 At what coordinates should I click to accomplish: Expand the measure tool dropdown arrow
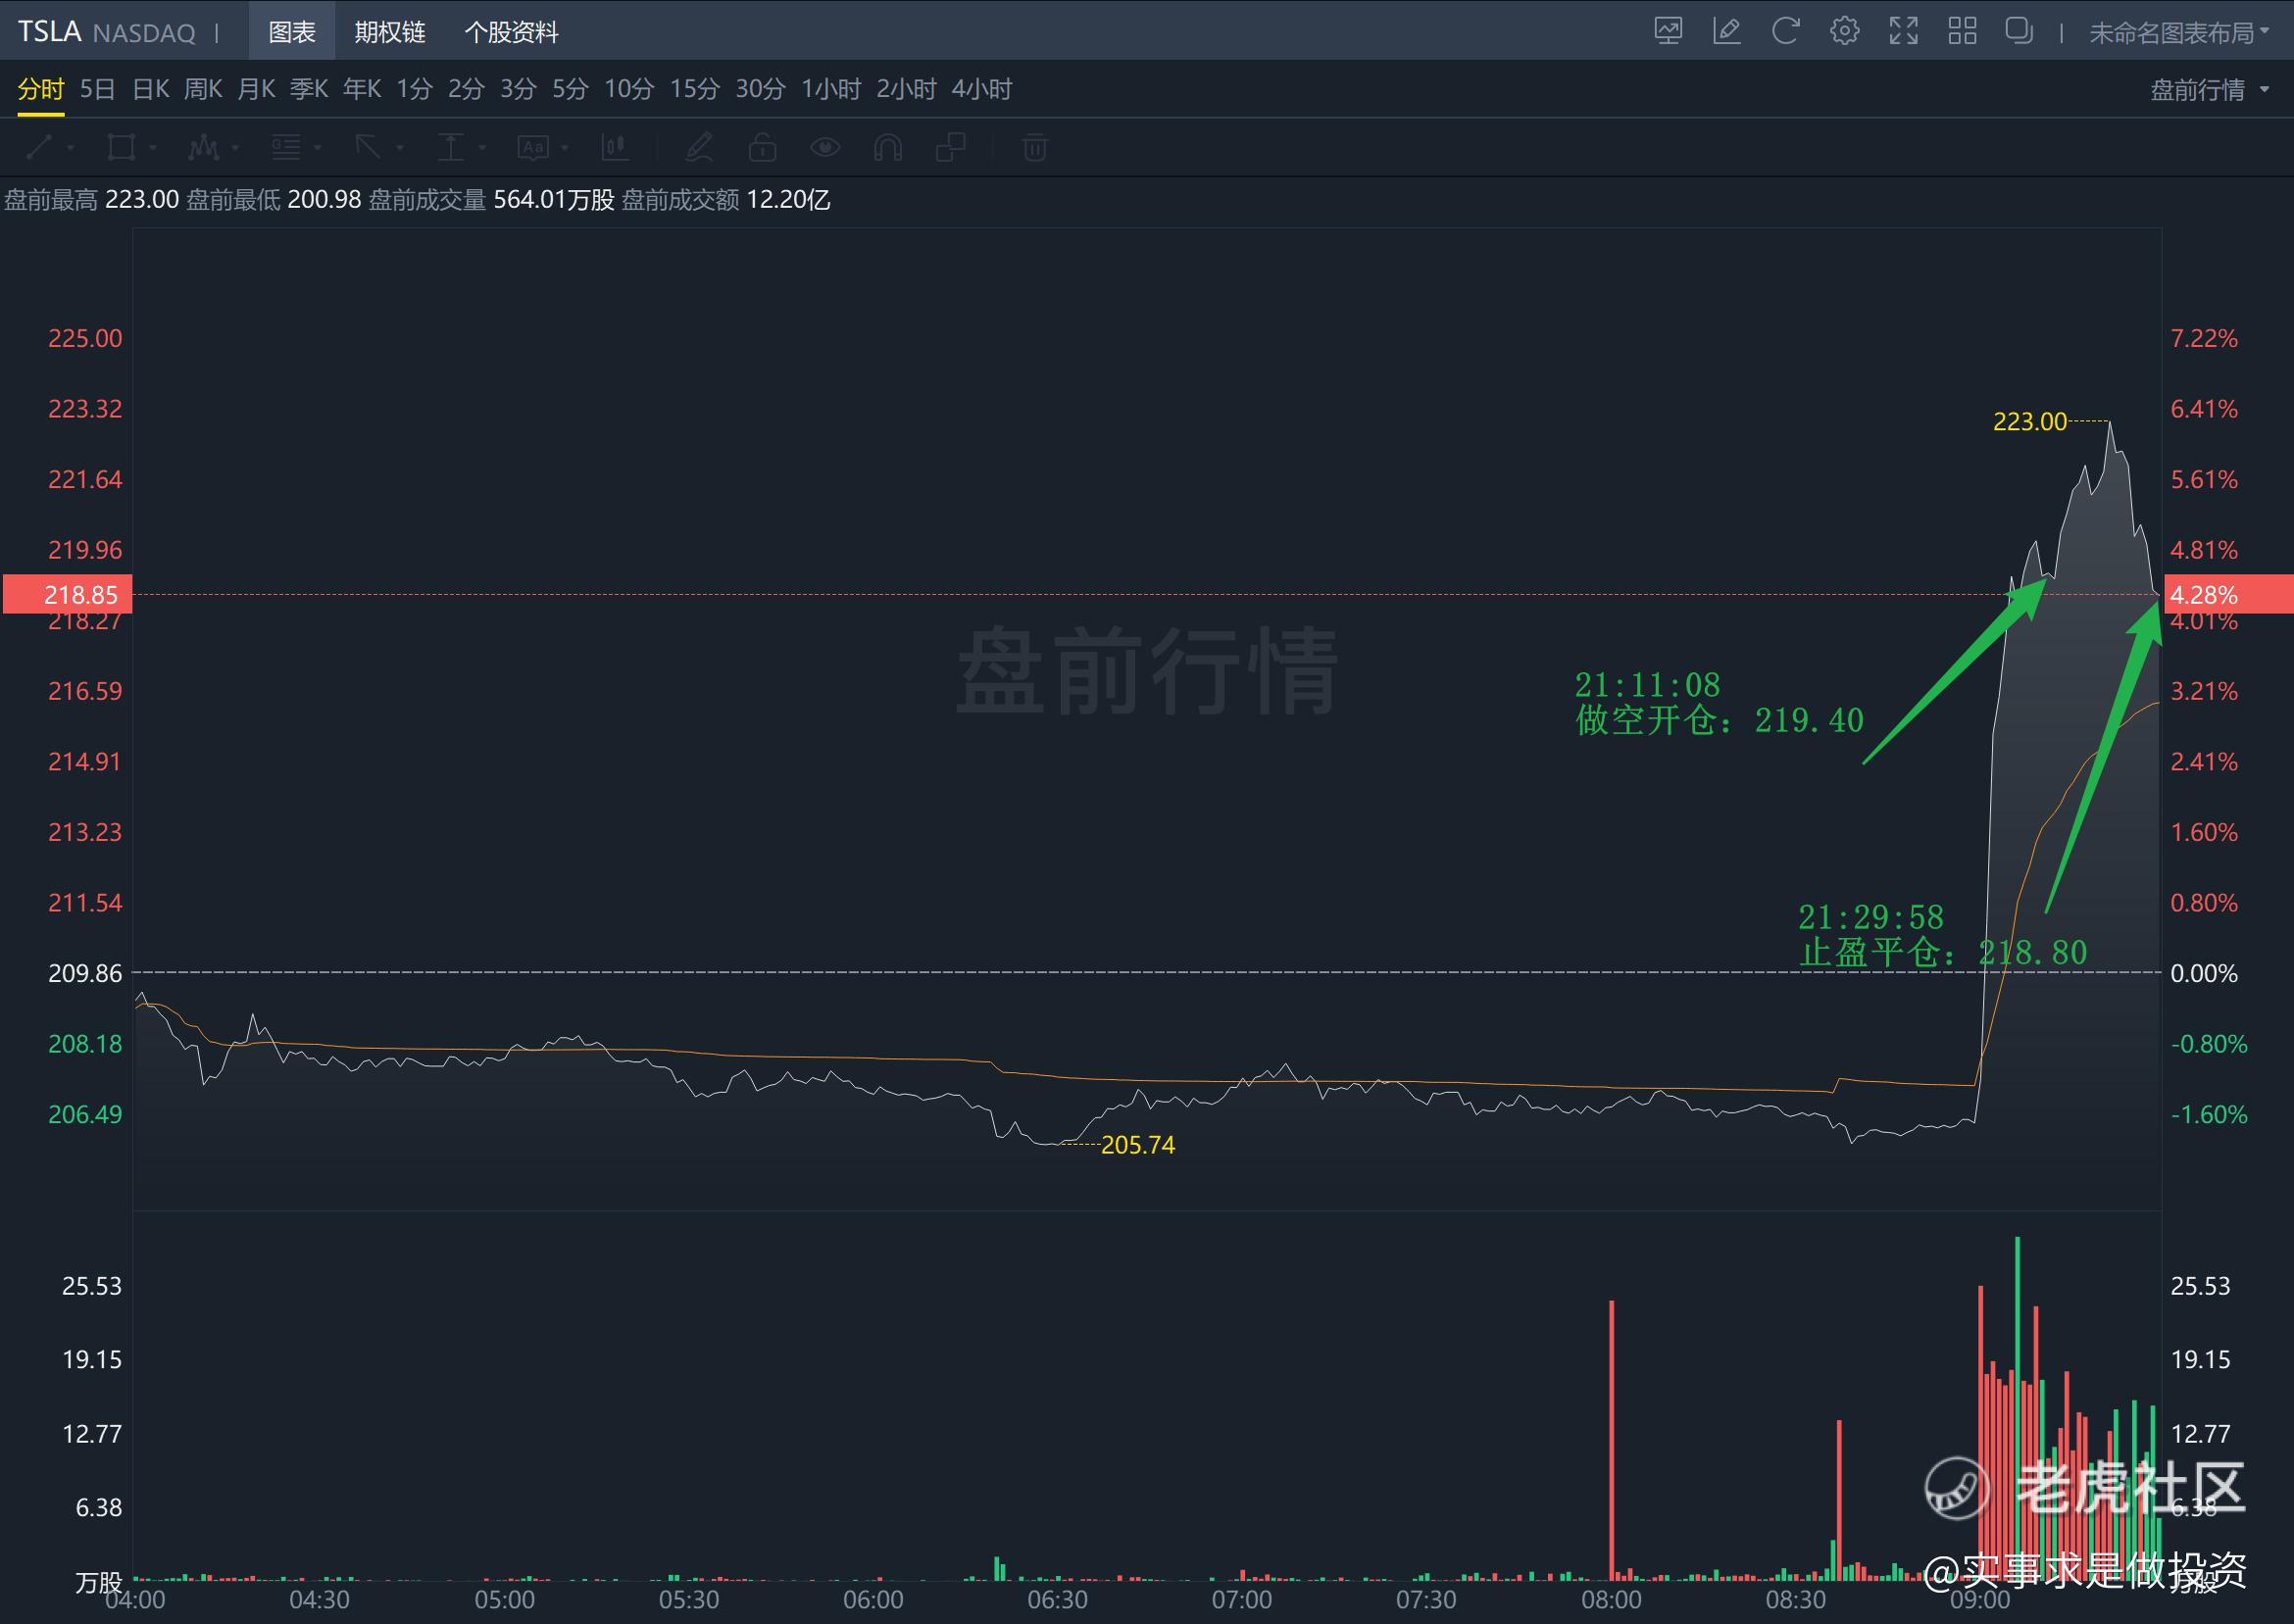click(x=482, y=148)
